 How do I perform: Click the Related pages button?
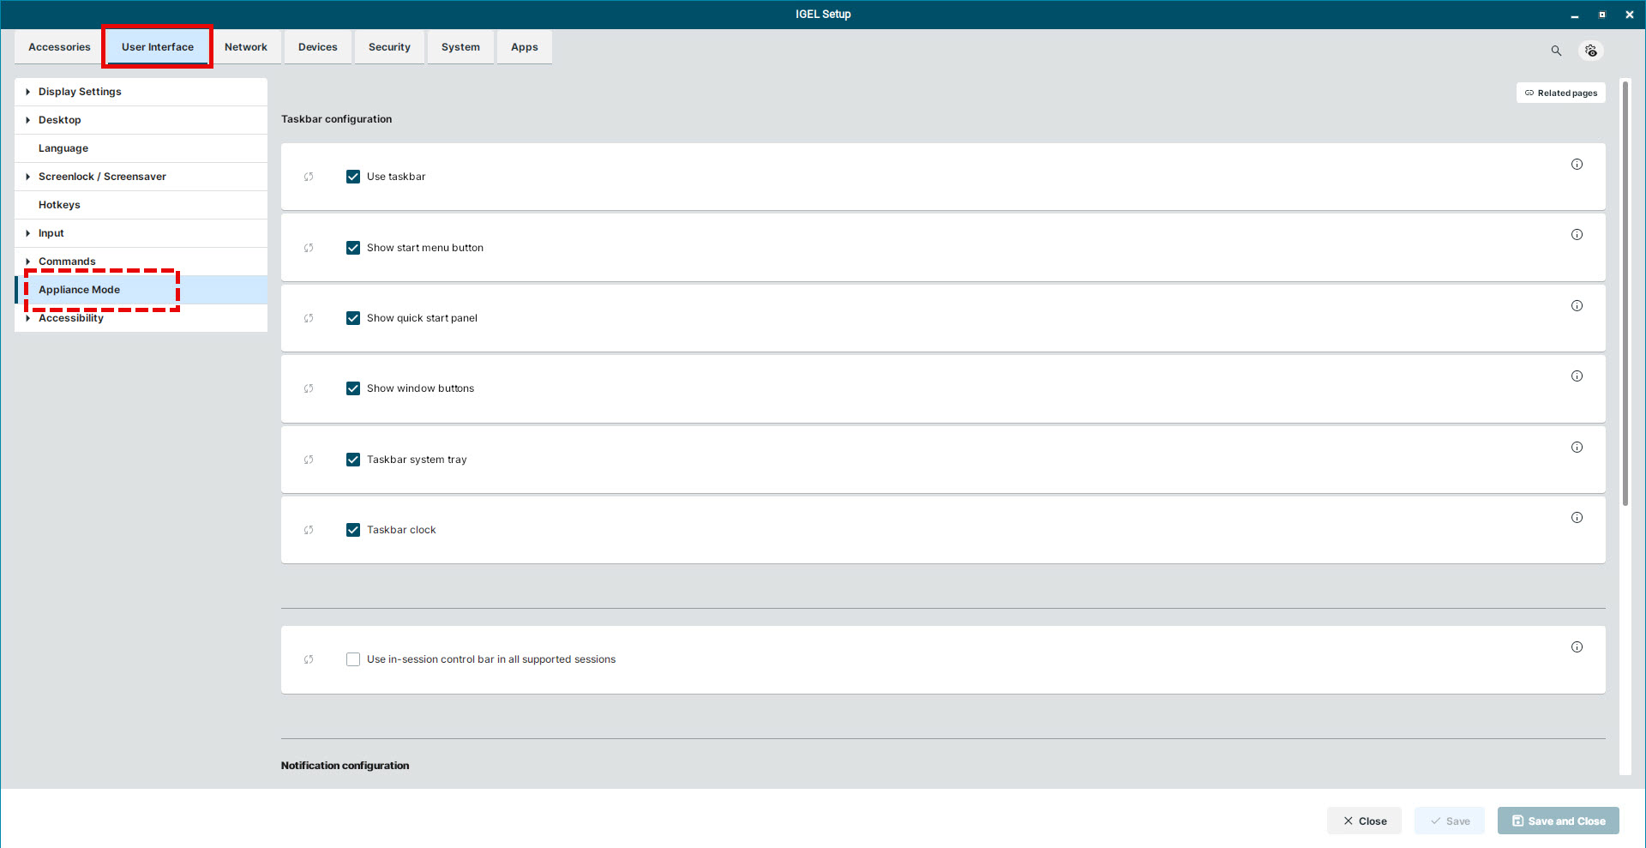pyautogui.click(x=1560, y=93)
